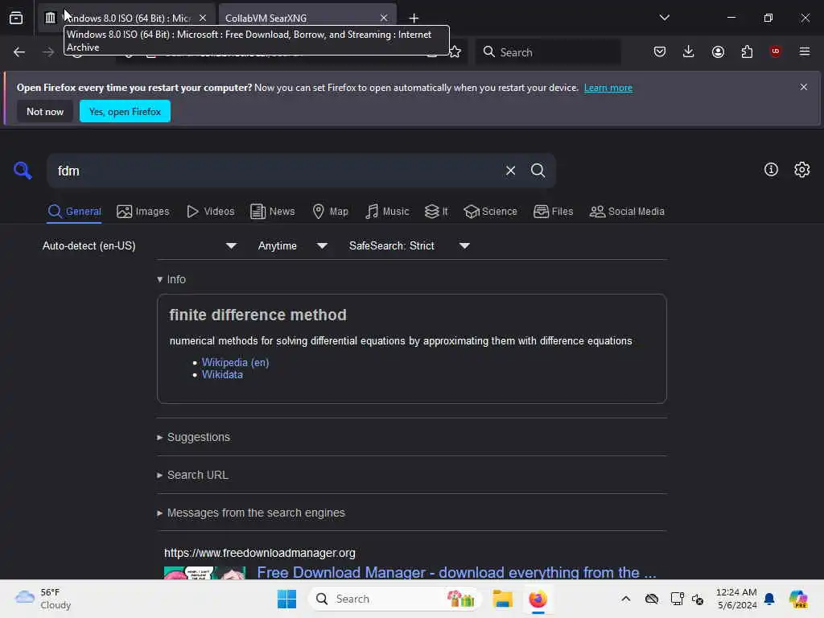This screenshot has height=618, width=824.
Task: Open SearXNG preferences gear icon
Action: coord(802,169)
